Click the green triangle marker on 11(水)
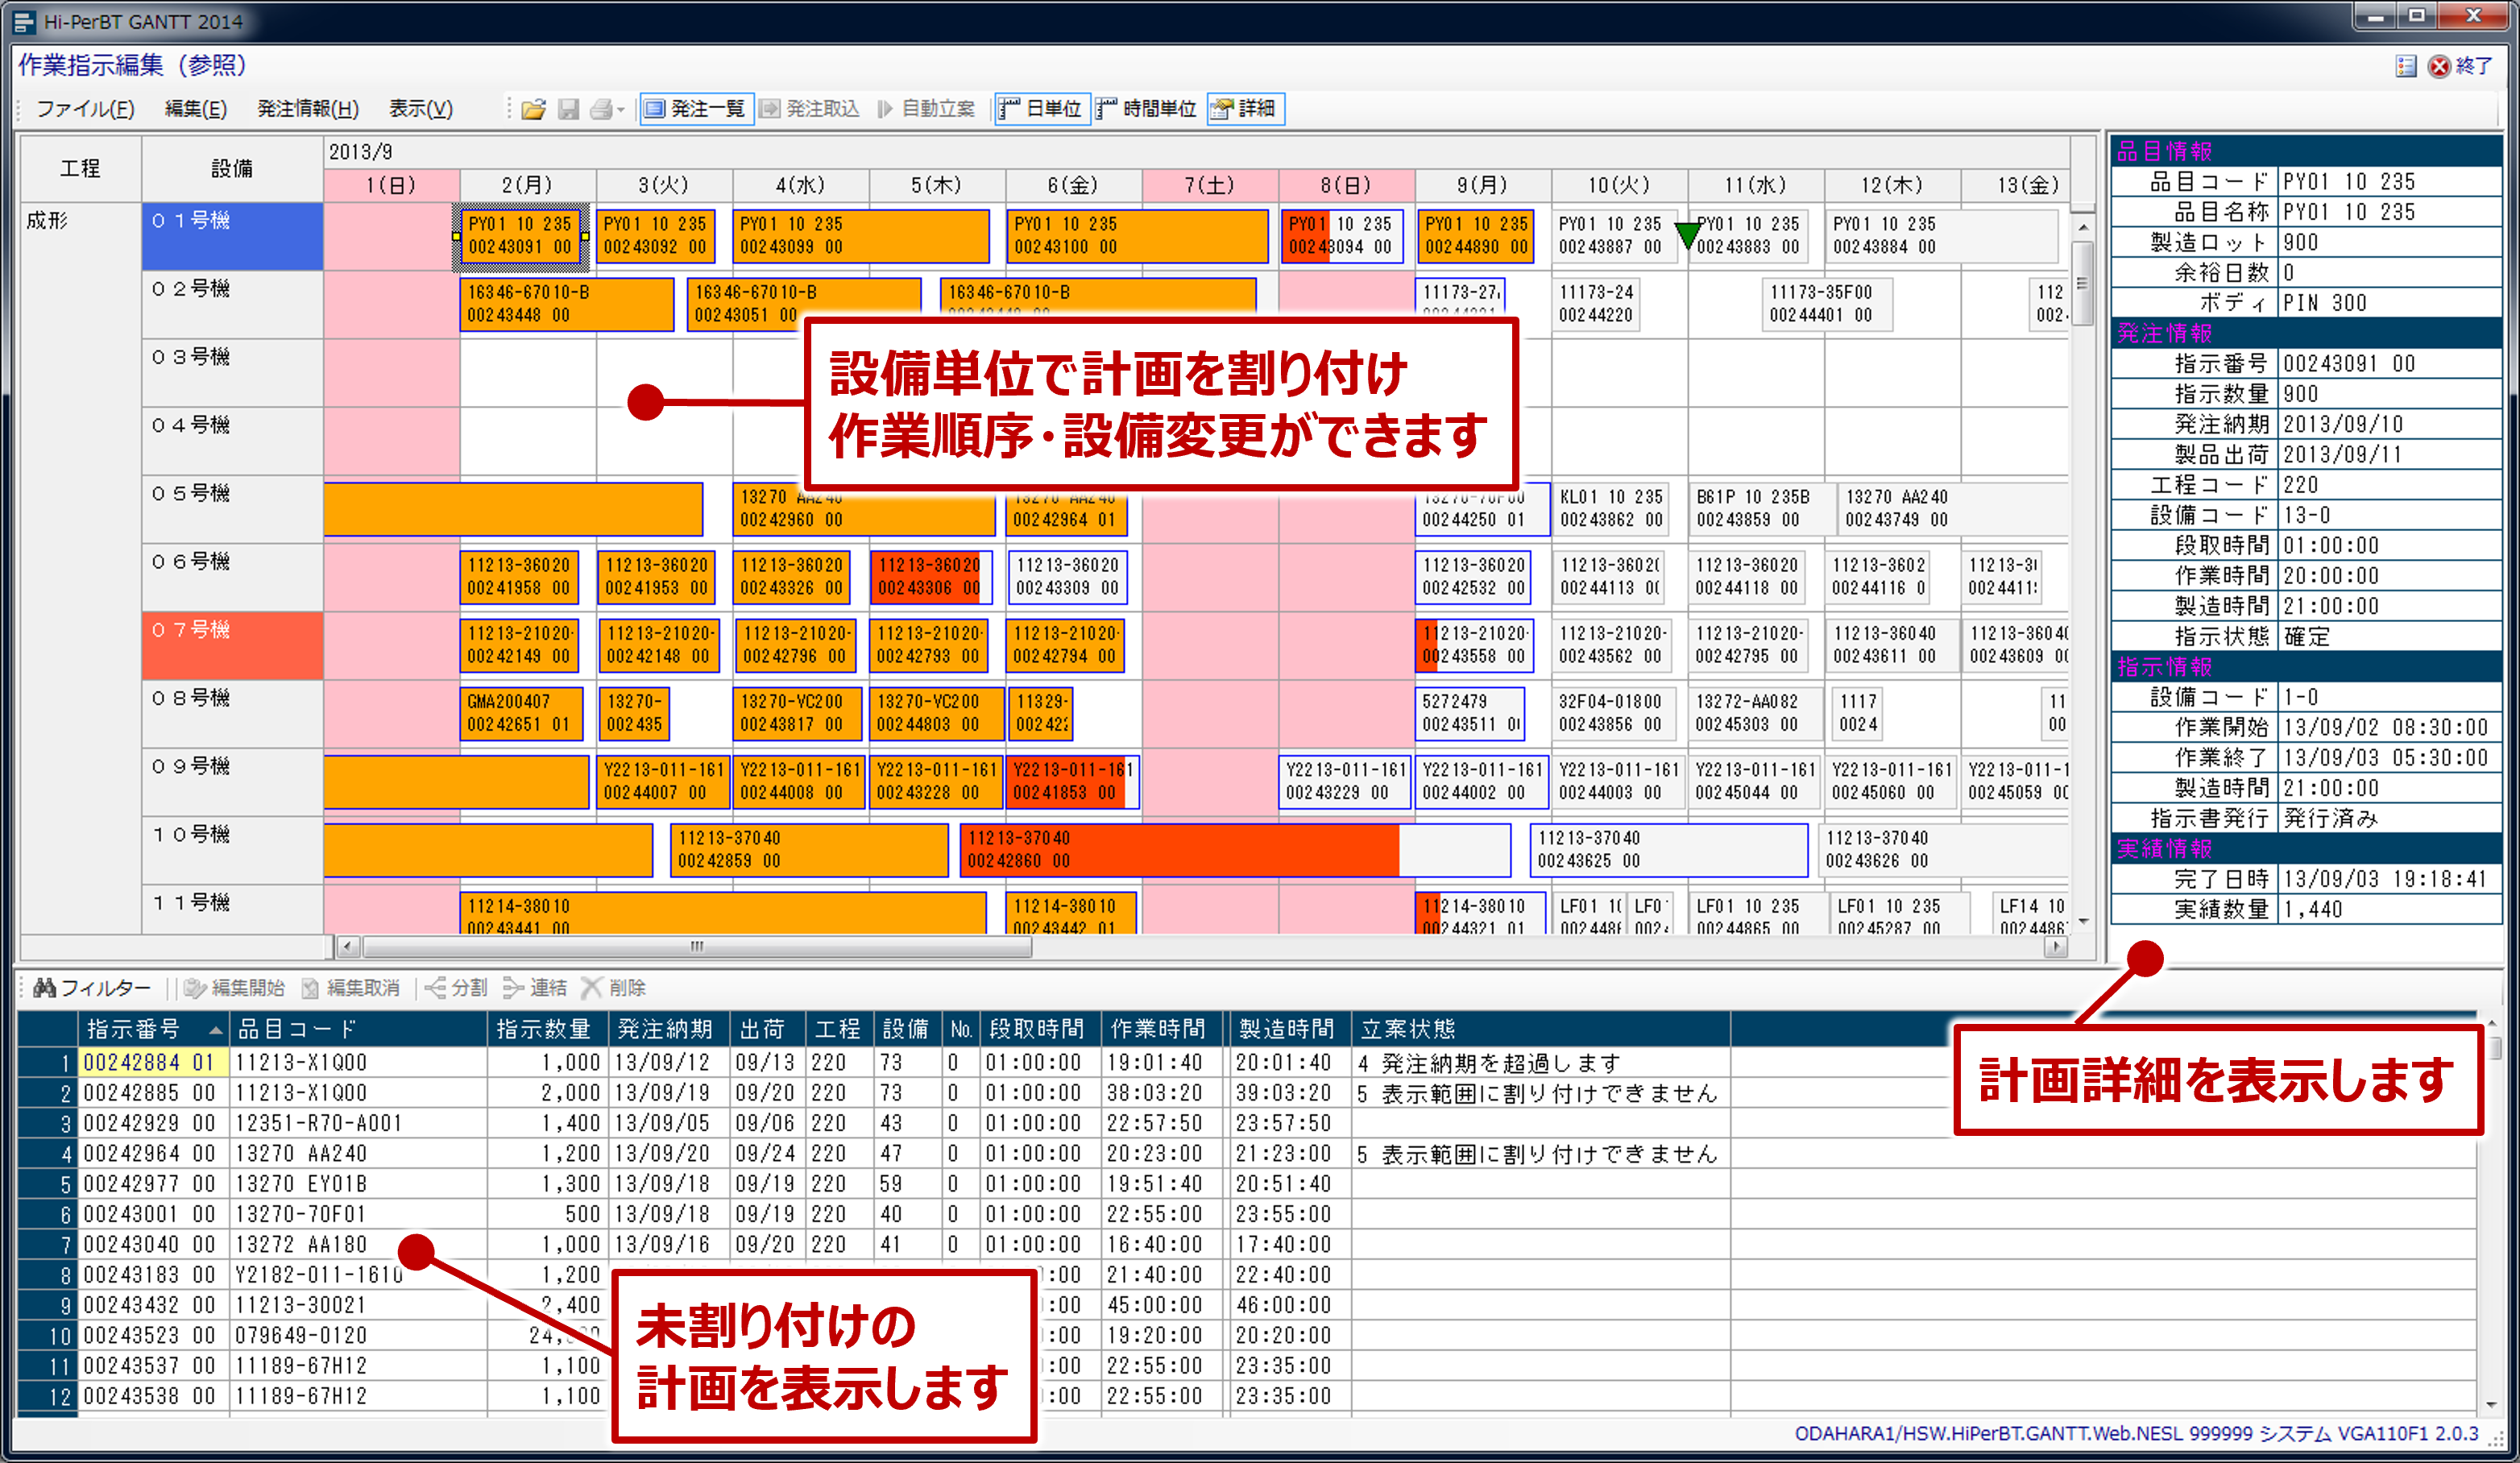The width and height of the screenshot is (2520, 1463). tap(1687, 236)
